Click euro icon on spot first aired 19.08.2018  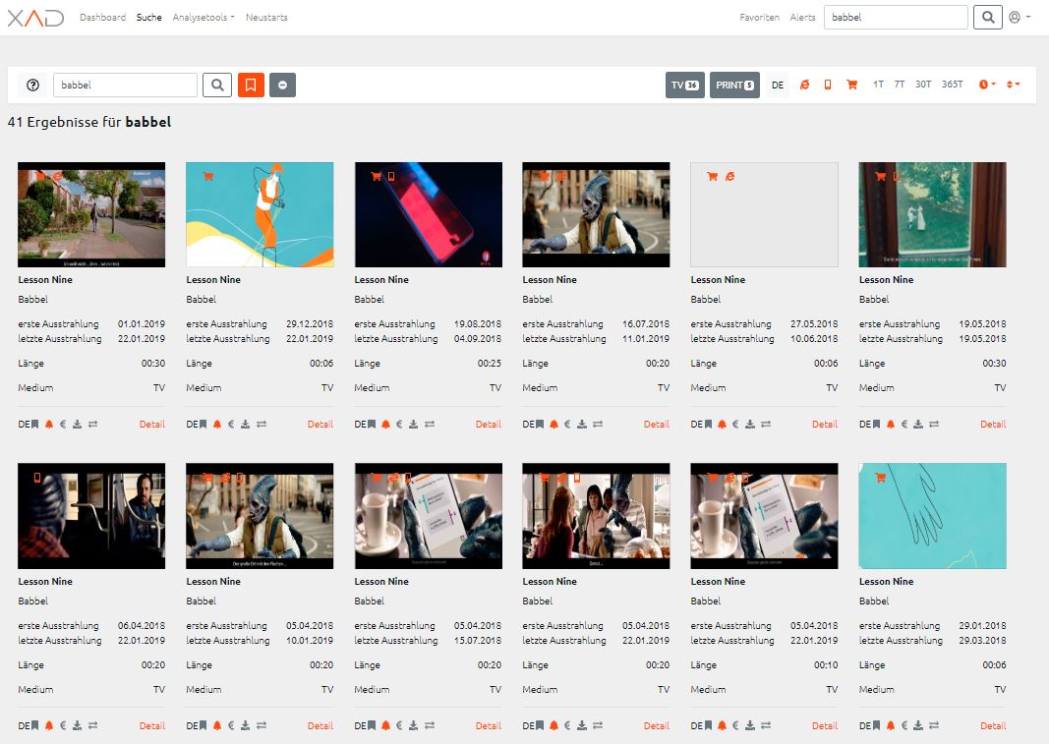(399, 425)
